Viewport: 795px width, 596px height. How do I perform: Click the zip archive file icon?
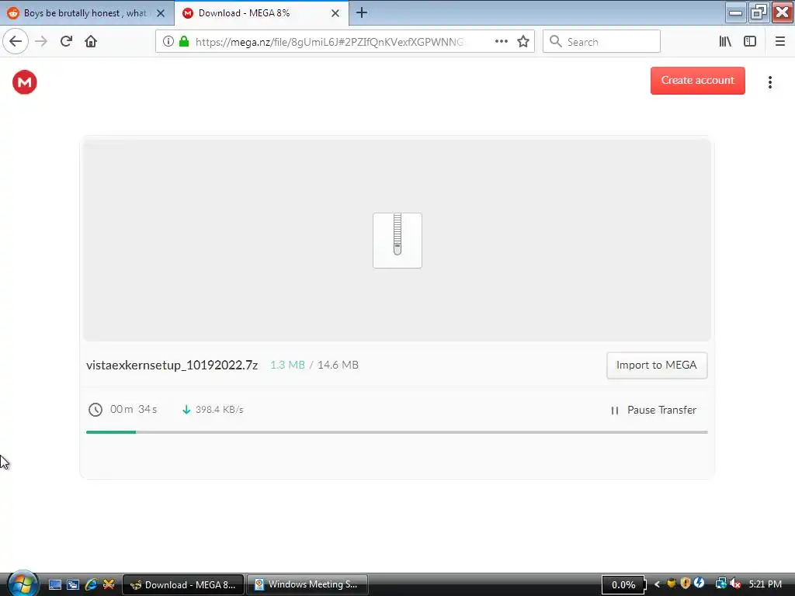point(397,241)
